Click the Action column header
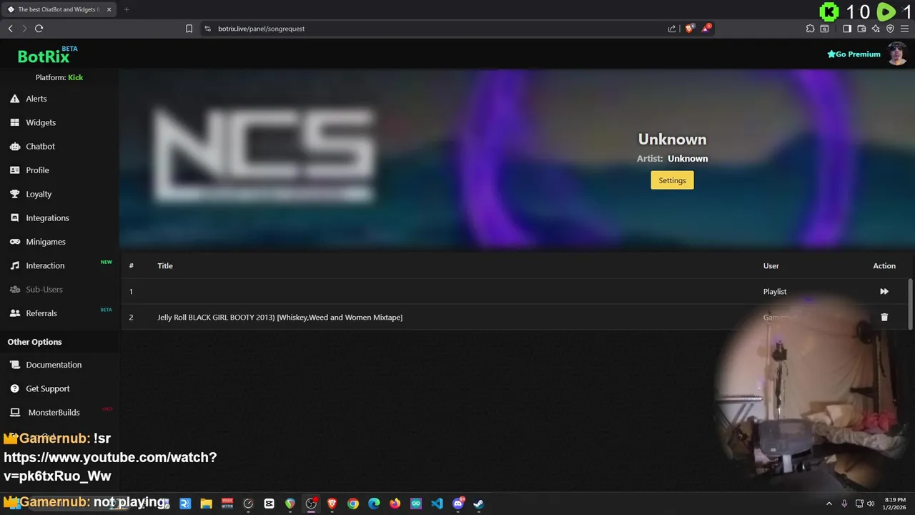 884,265
